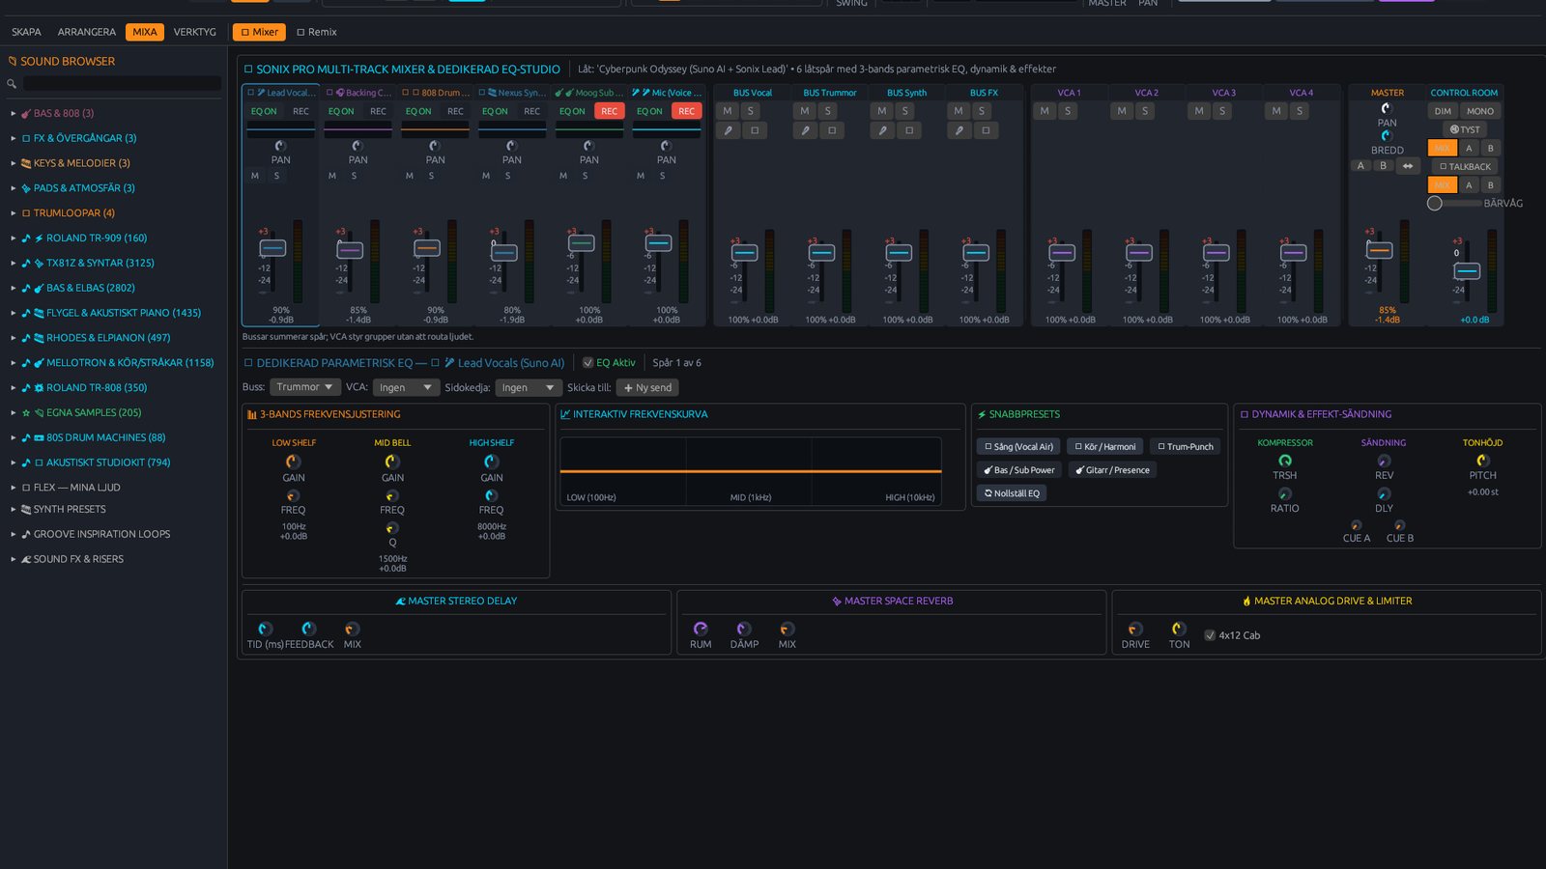The height and width of the screenshot is (869, 1546).
Task: Click the Lead Vocal channel PAN knob
Action: pos(280,146)
